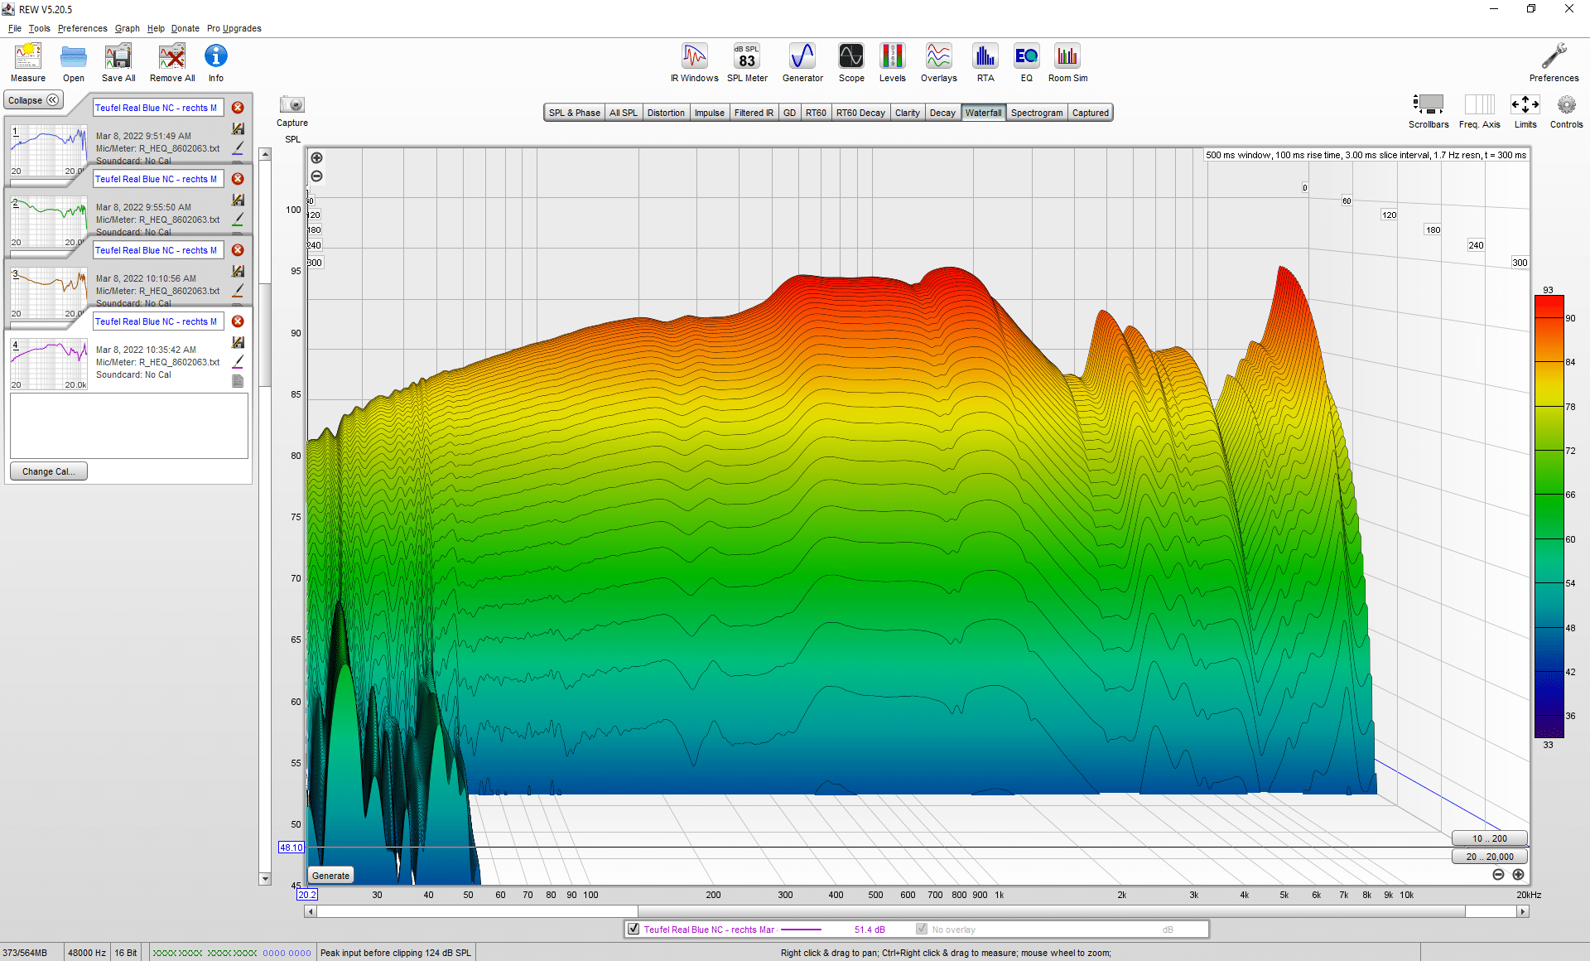Click name field of 9:55:50 AM measurement

coord(157,179)
